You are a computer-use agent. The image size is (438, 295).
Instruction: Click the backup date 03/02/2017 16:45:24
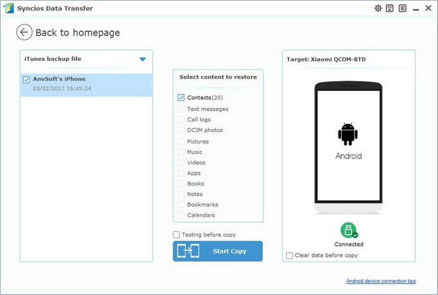coord(62,89)
